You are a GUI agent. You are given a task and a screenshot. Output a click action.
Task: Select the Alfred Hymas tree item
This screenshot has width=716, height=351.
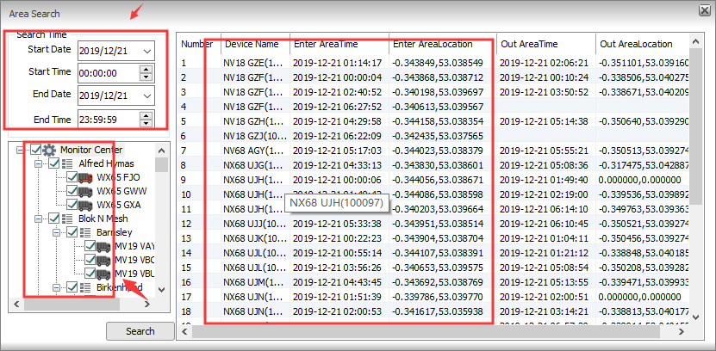tap(106, 163)
